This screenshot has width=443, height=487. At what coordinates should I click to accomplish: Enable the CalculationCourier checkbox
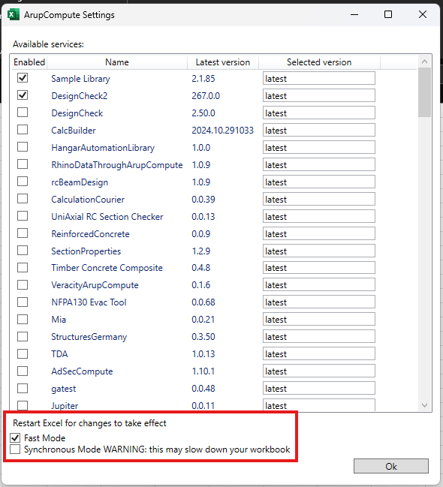tap(23, 198)
